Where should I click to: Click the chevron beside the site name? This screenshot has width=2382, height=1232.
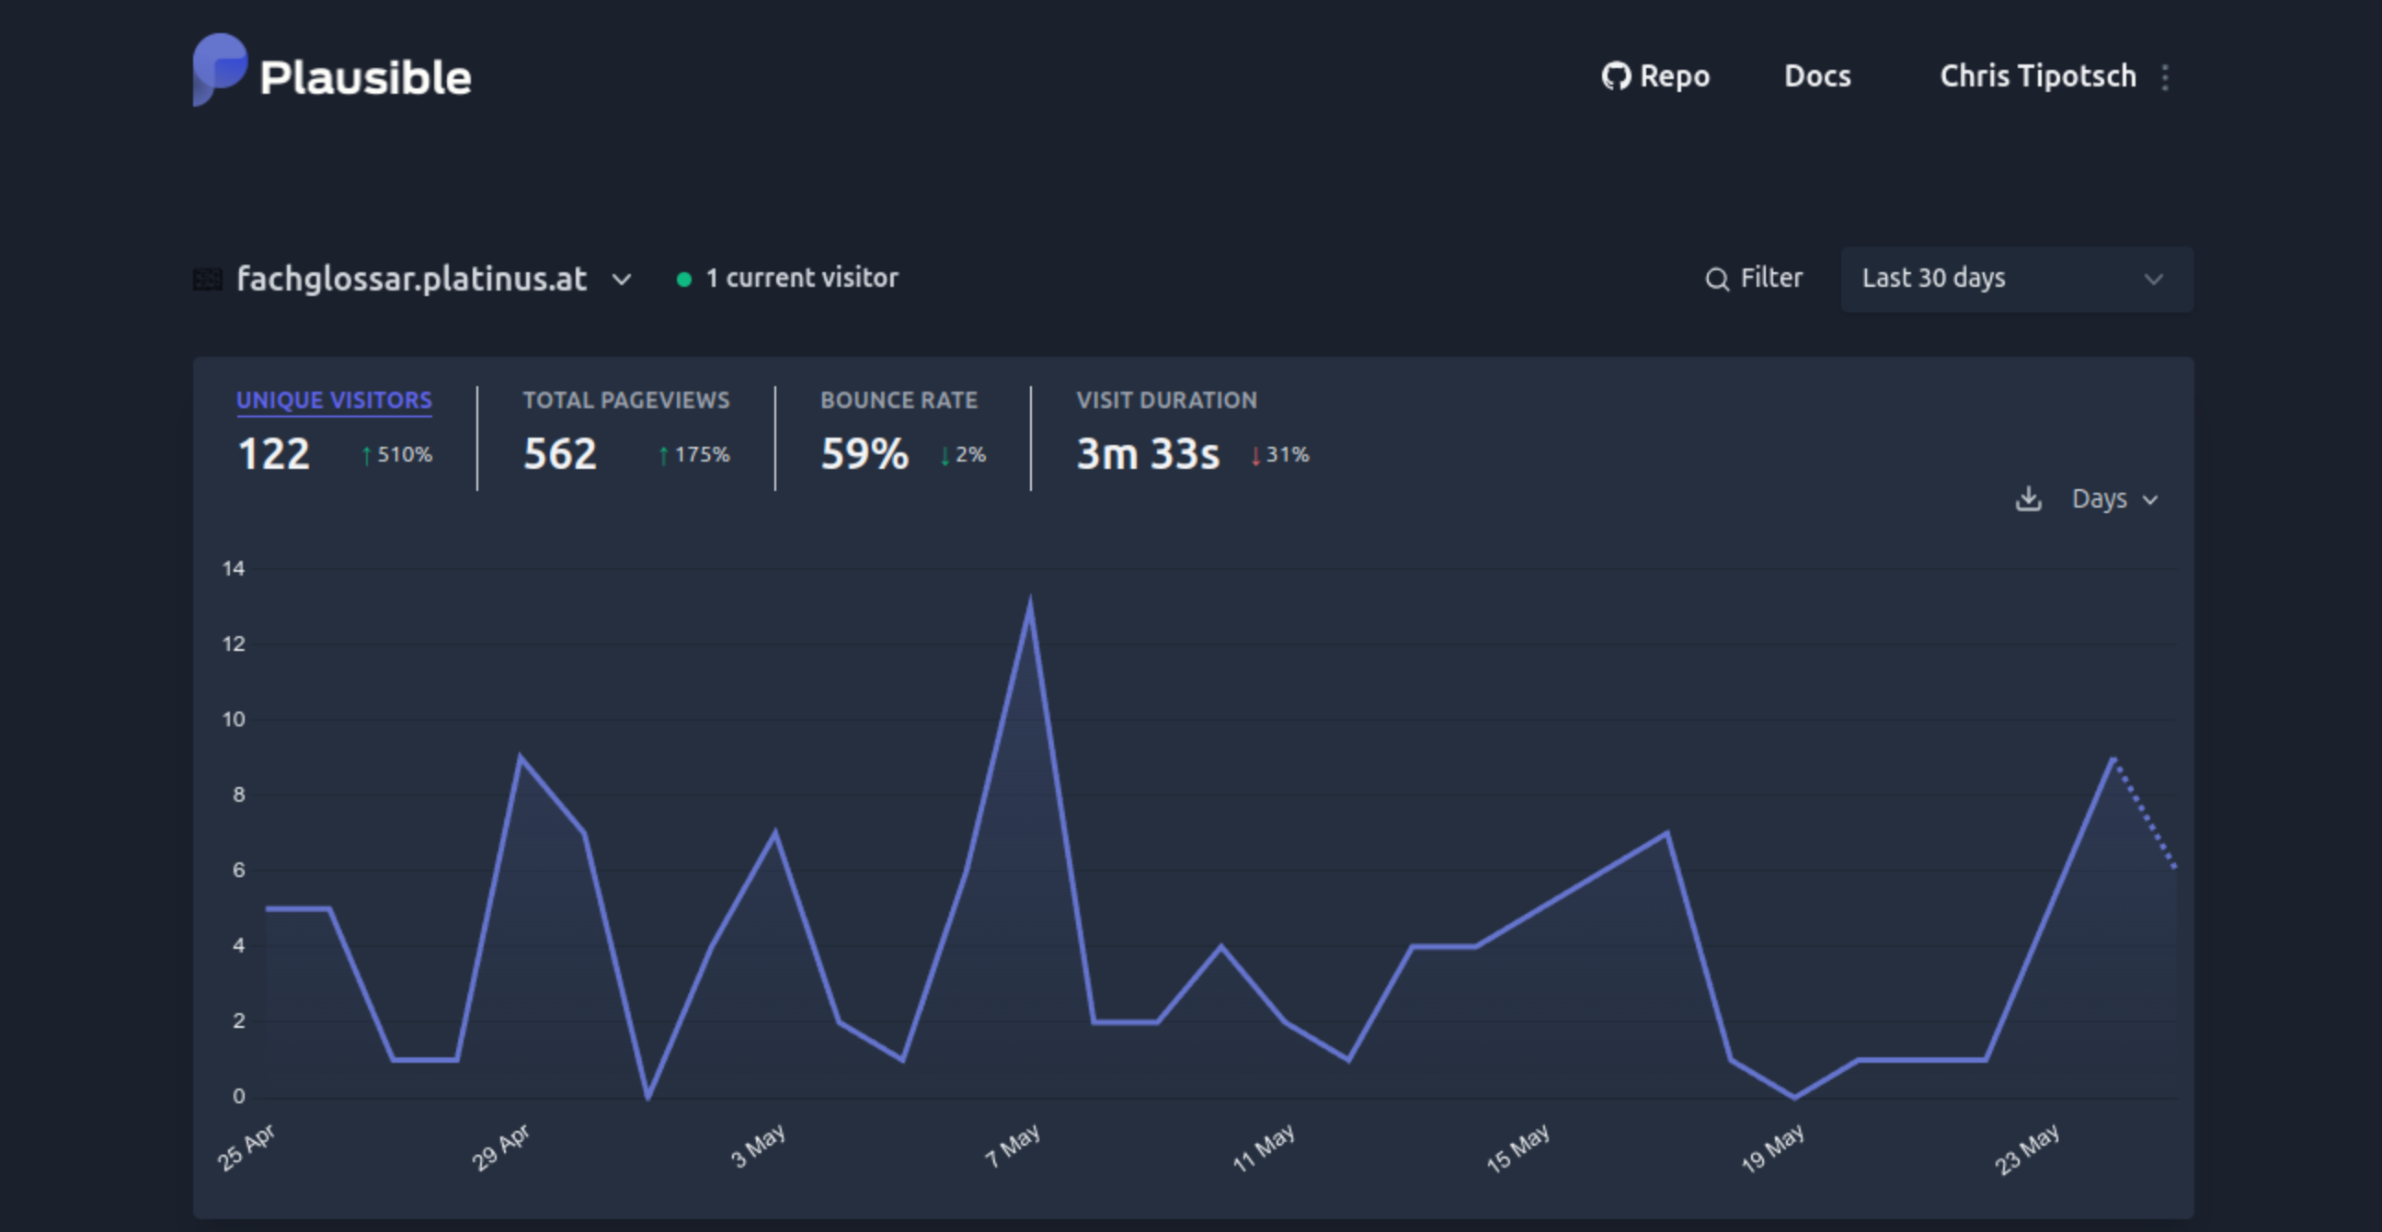pyautogui.click(x=622, y=279)
